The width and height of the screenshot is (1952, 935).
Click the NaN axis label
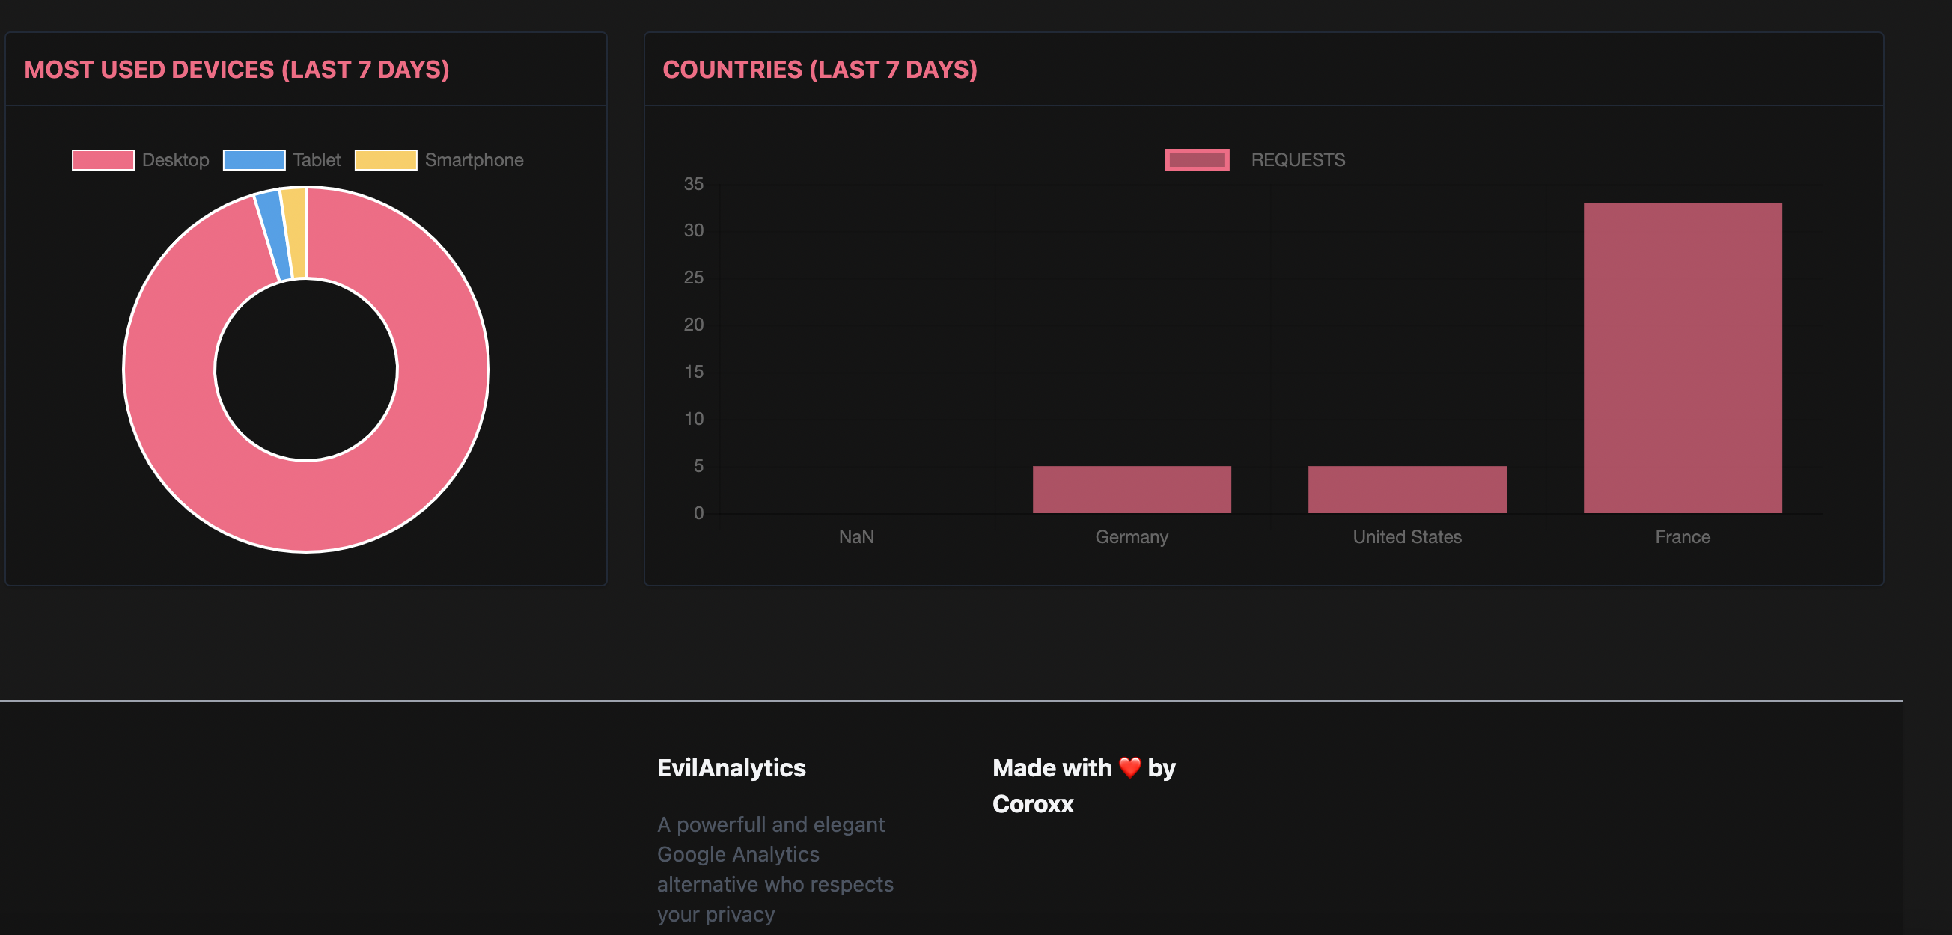click(855, 537)
